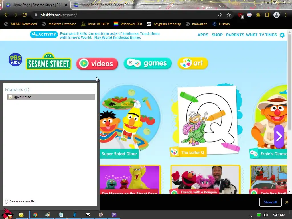Image resolution: width=292 pixels, height=219 pixels.
Task: Click the green monitor tray icon
Action: coord(259,215)
